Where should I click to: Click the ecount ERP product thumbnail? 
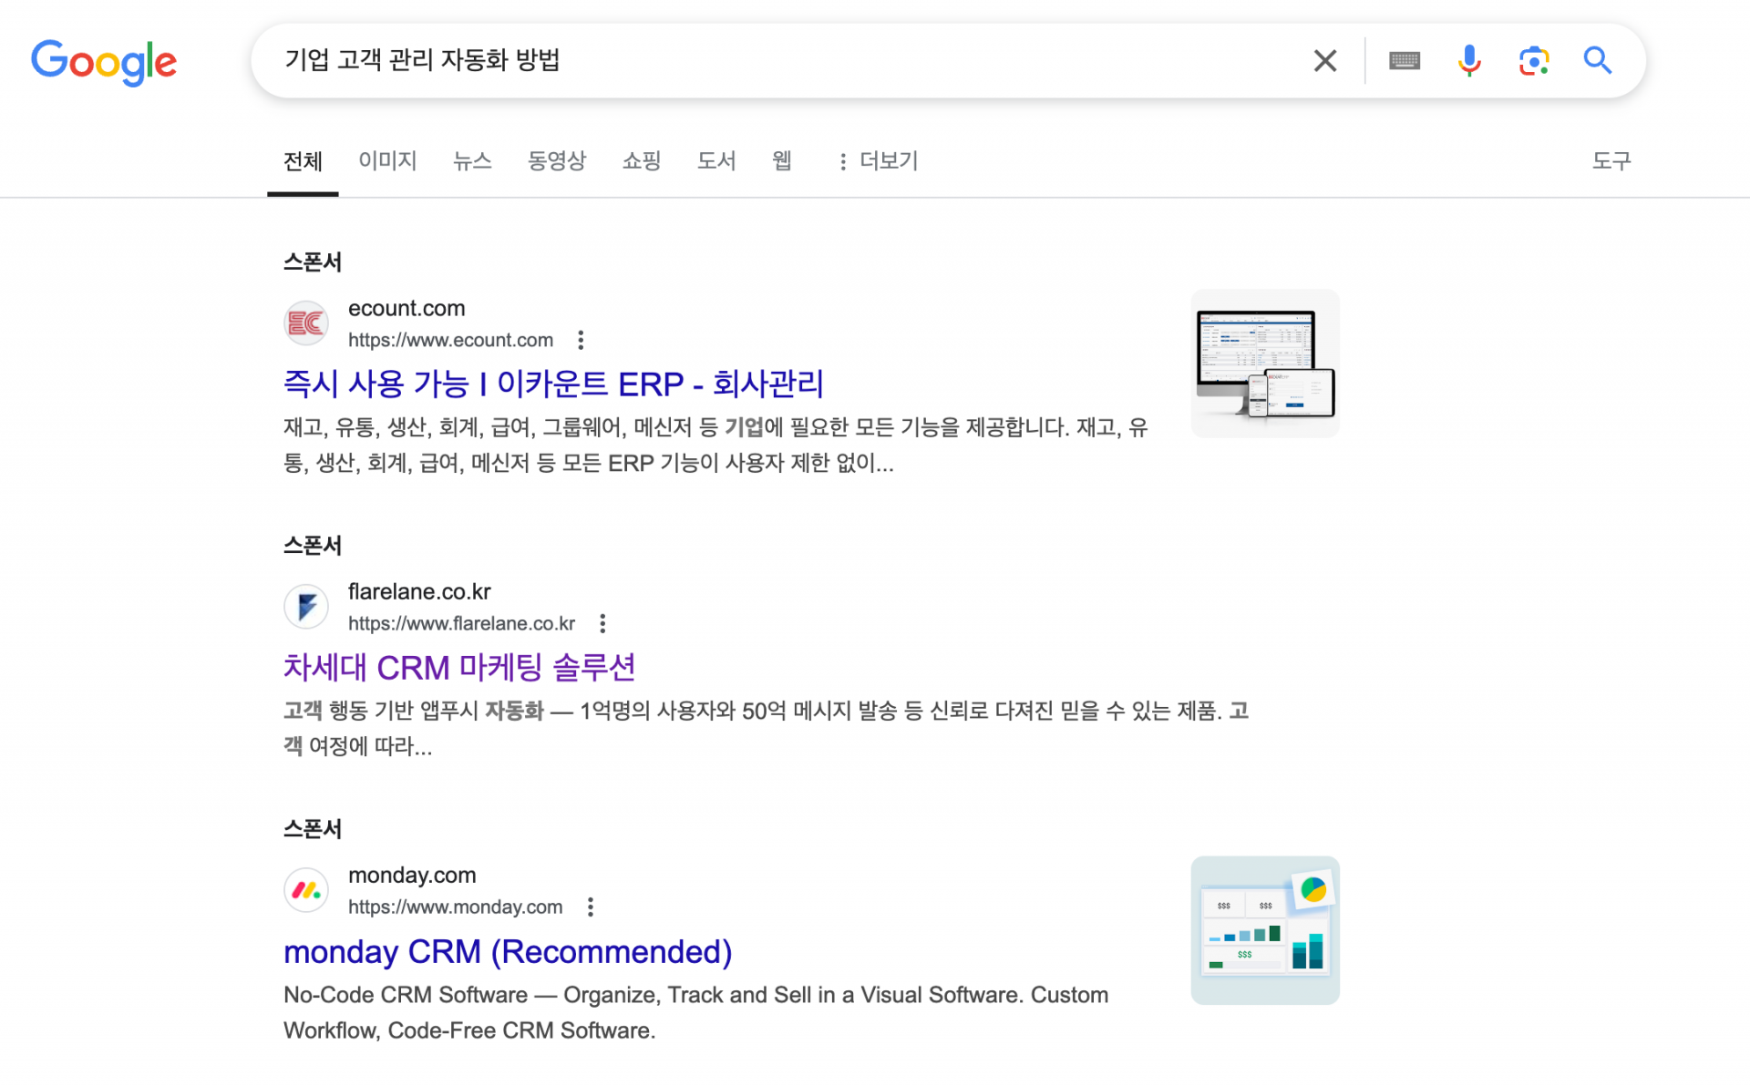click(x=1265, y=364)
